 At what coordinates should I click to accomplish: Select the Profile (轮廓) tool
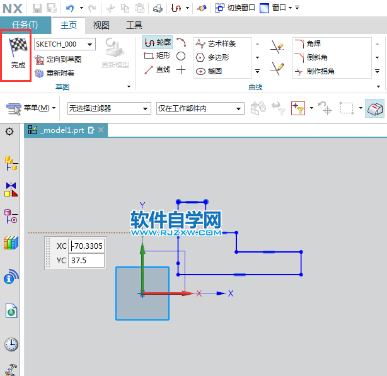pyautogui.click(x=158, y=42)
